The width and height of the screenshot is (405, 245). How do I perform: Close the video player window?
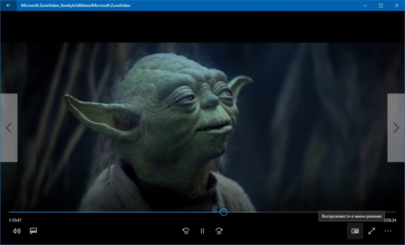coord(397,6)
